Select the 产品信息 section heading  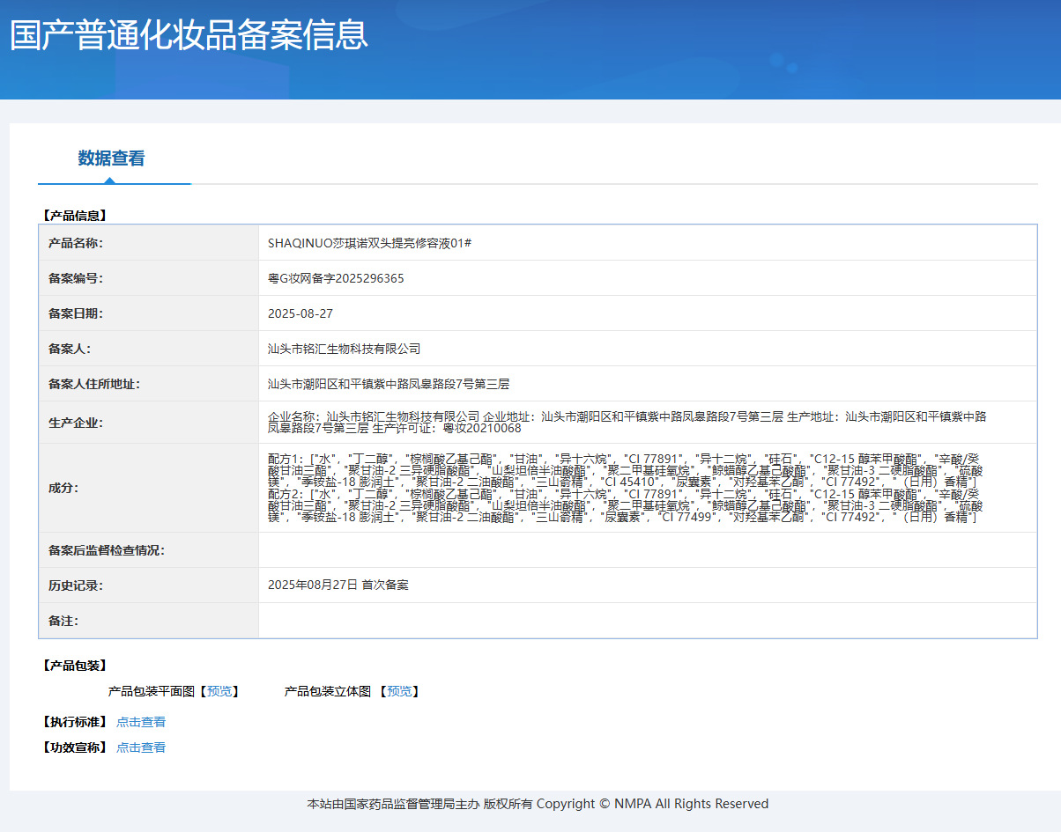(x=75, y=215)
